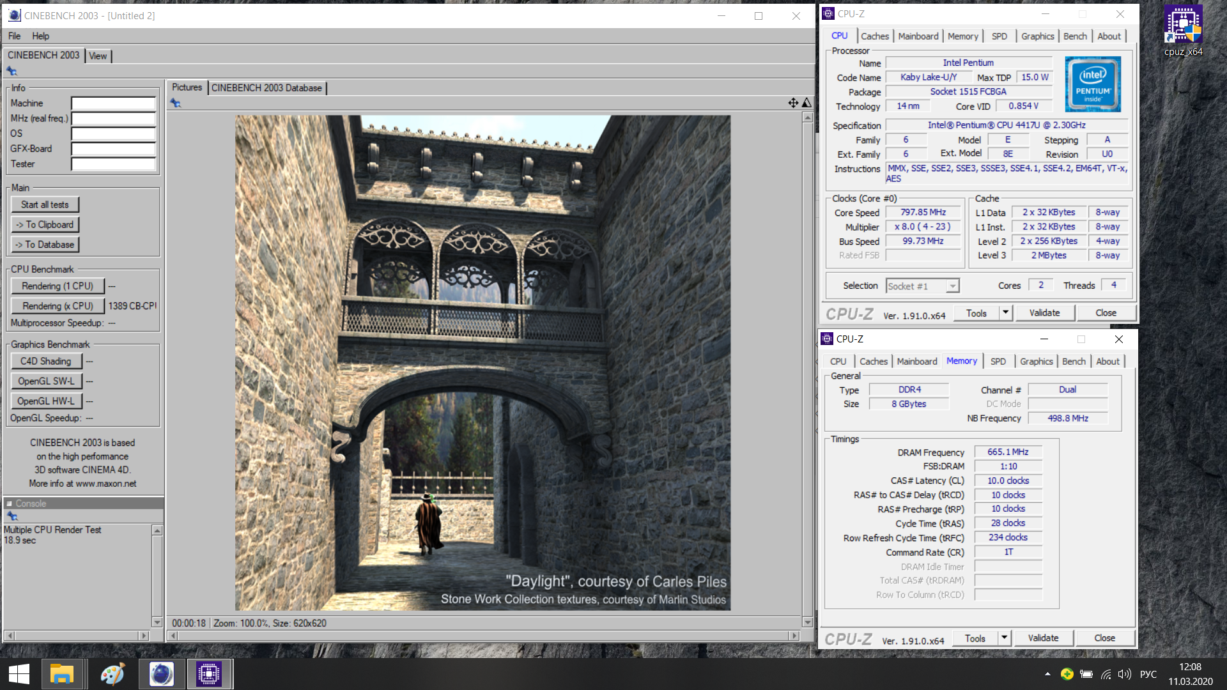Click the To Clipboard button

tap(45, 224)
